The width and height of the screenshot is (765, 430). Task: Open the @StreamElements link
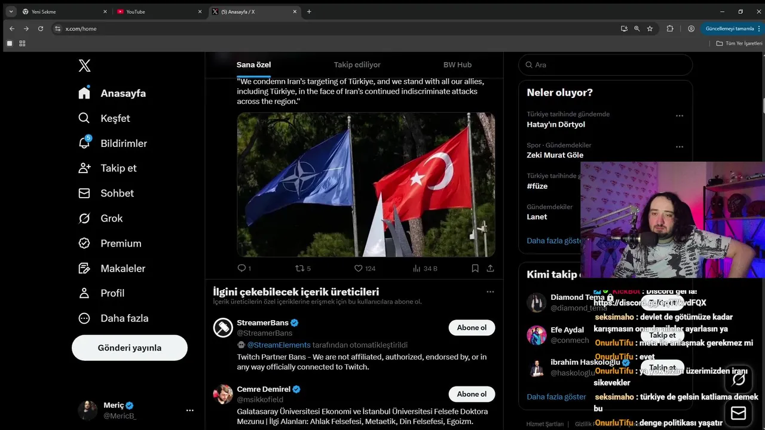[279, 345]
